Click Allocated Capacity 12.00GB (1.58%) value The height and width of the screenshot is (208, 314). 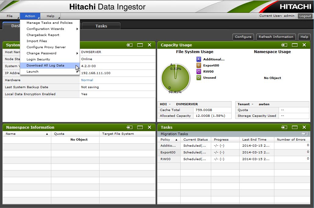210,116
